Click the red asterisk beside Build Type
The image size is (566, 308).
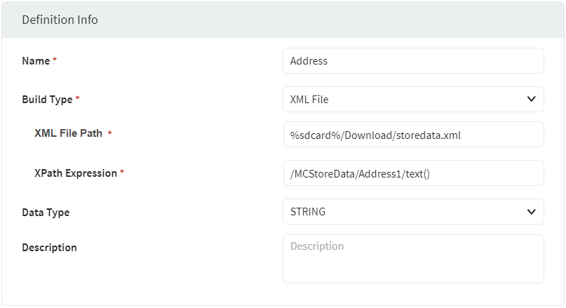77,100
